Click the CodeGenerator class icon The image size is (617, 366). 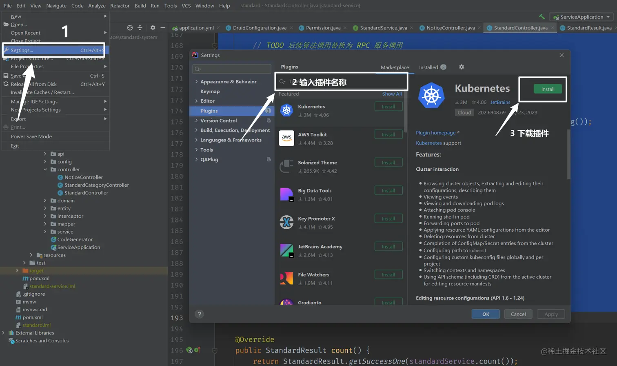(53, 240)
